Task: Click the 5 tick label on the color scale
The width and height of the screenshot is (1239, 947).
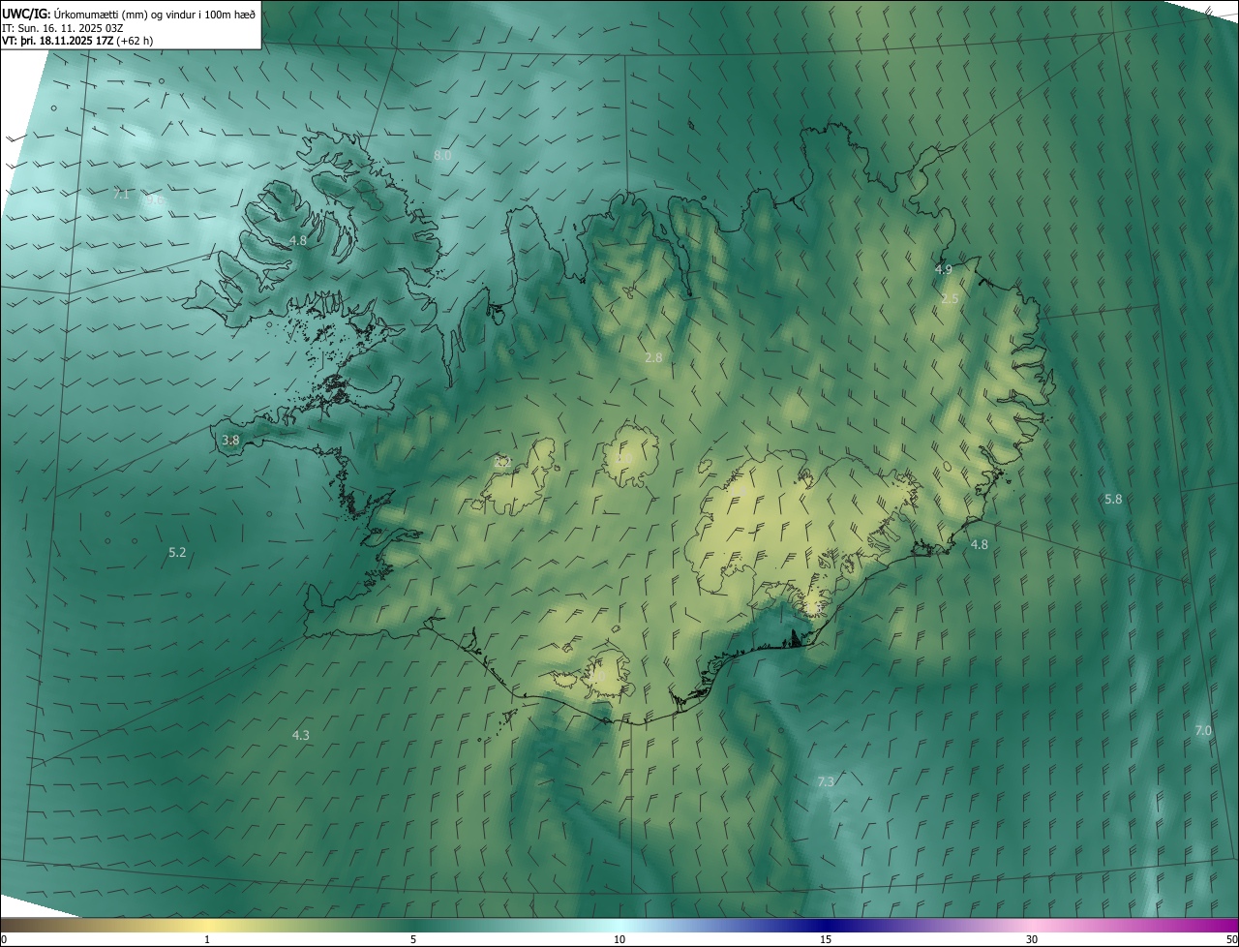Action: [413, 939]
